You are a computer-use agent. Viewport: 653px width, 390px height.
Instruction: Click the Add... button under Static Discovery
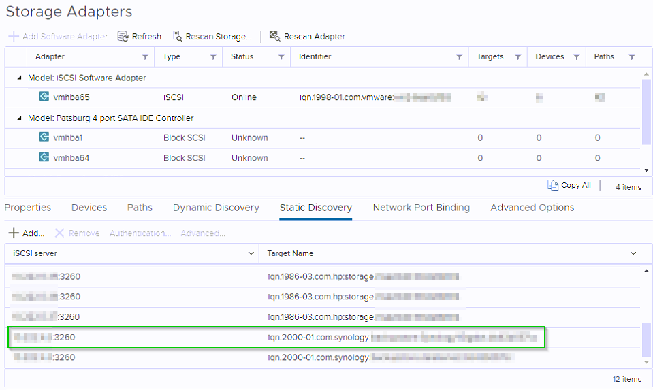click(27, 233)
